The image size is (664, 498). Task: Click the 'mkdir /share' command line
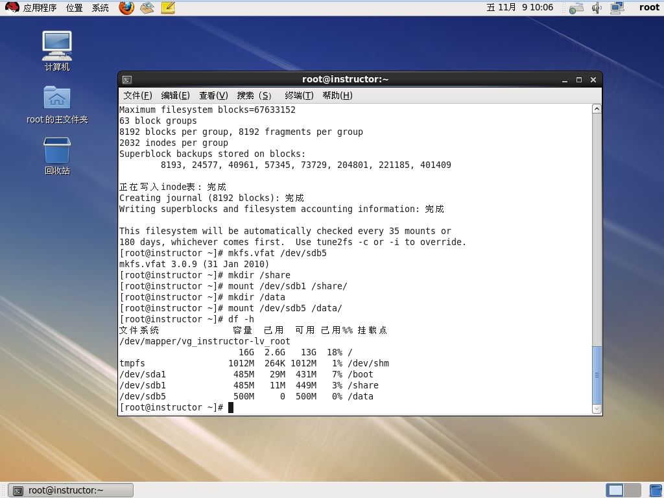pos(259,275)
